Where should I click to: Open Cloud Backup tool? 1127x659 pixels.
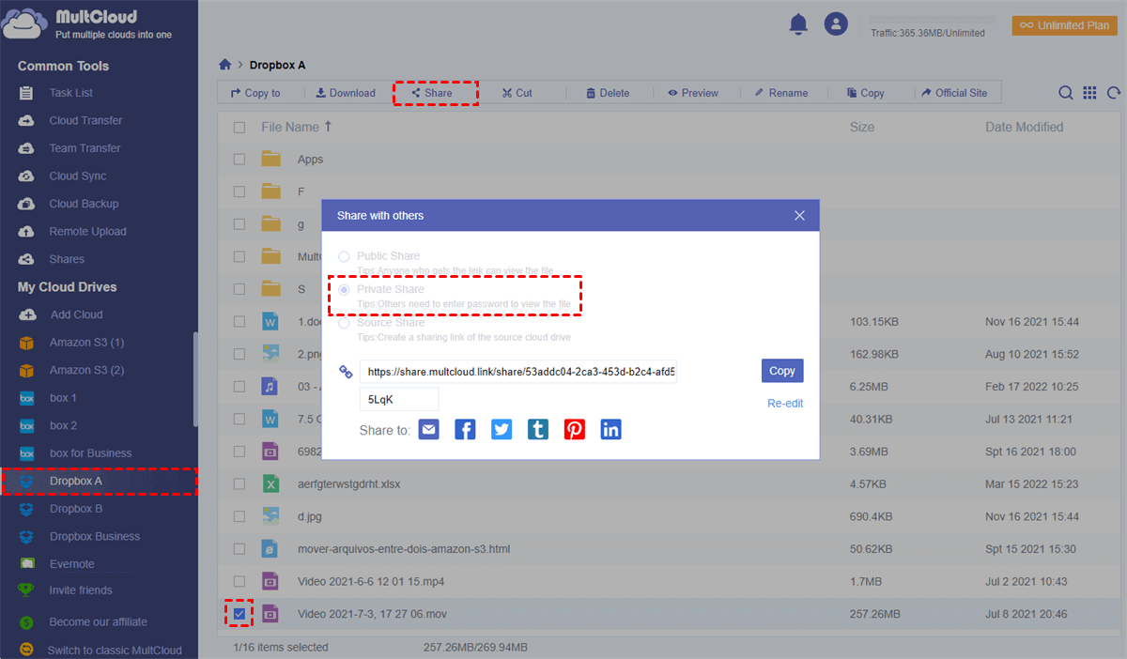pyautogui.click(x=84, y=204)
